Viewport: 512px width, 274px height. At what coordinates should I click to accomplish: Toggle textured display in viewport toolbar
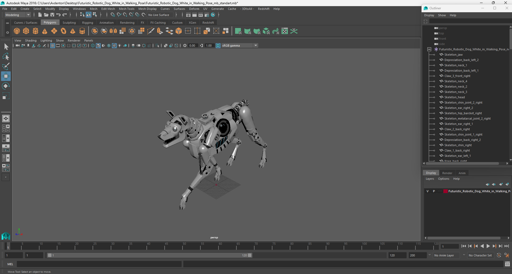click(x=114, y=46)
